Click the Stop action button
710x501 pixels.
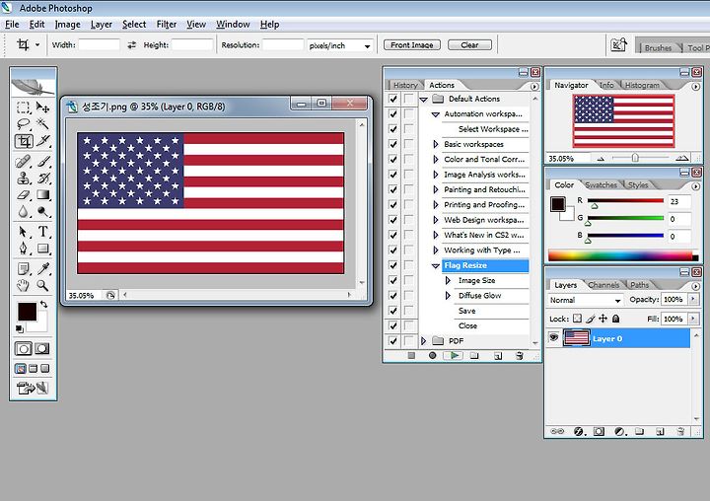click(x=411, y=356)
